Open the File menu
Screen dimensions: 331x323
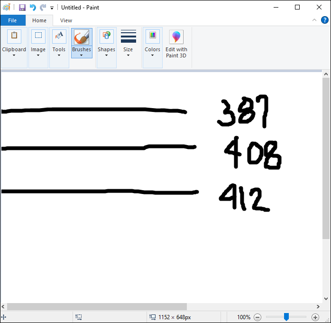point(12,20)
